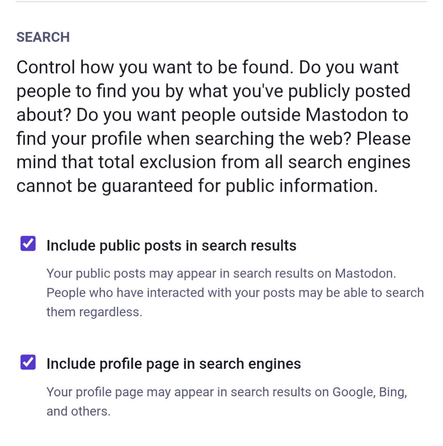Viewport: 443px width, 446px height.
Task: Click the horizontal divider above SEARCH
Action: pos(221,2)
